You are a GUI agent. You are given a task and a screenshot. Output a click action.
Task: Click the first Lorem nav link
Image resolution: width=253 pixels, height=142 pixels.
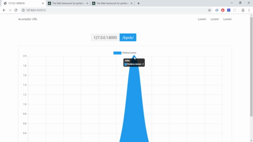click(202, 19)
